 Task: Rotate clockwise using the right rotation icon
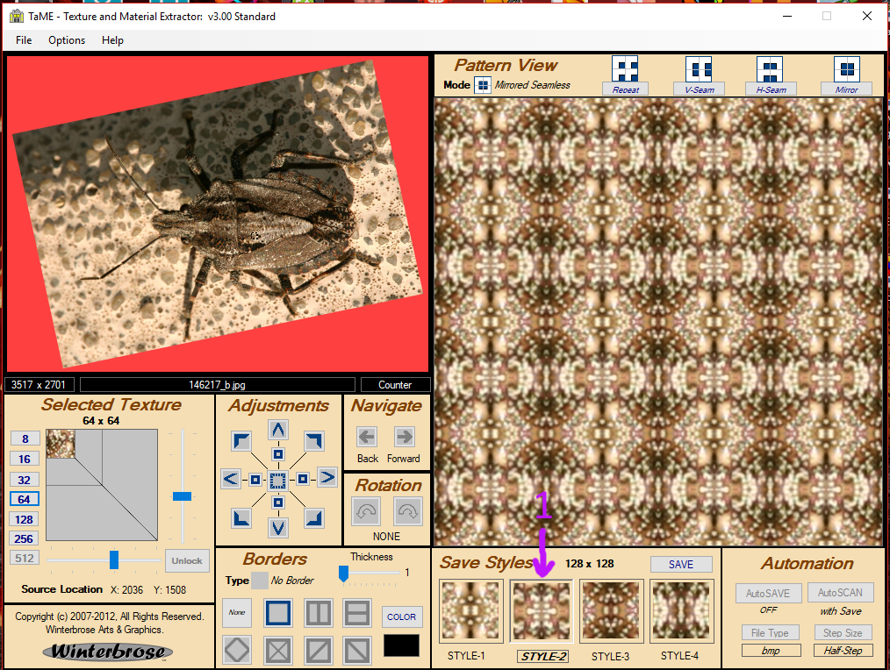pyautogui.click(x=407, y=511)
